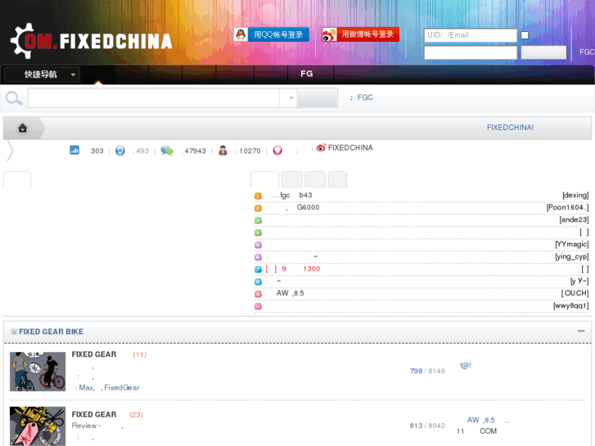Image resolution: width=595 pixels, height=446 pixels.
Task: Open the FIXED GEAR forum with (11)
Action: tap(94, 354)
